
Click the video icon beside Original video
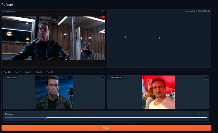pos(3,11)
